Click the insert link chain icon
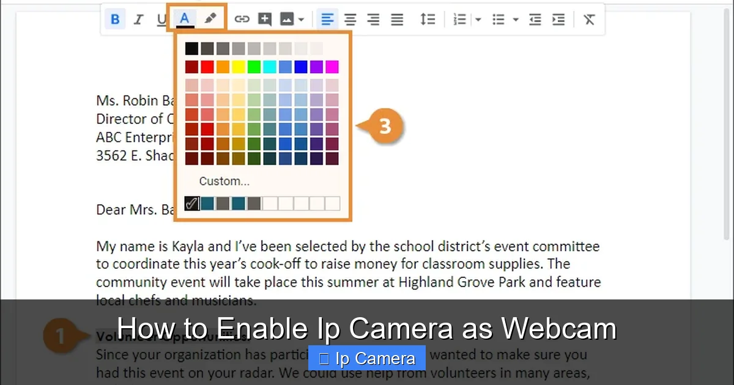The image size is (734, 385). pos(242,20)
